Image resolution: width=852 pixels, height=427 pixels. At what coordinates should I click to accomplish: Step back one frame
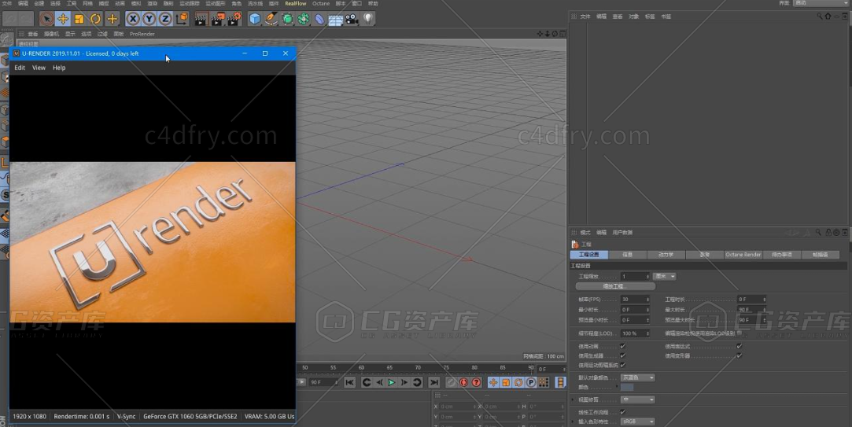click(x=379, y=382)
